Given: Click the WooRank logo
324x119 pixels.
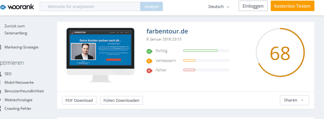Looking at the screenshot, I should pyautogui.click(x=17, y=7).
